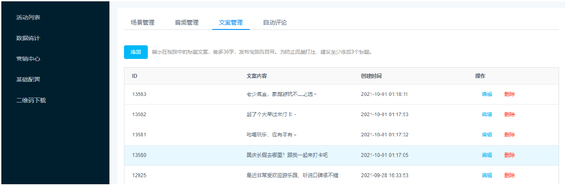The width and height of the screenshot is (567, 186).
Task: Switch to the 场景管理 tab
Action: point(143,22)
